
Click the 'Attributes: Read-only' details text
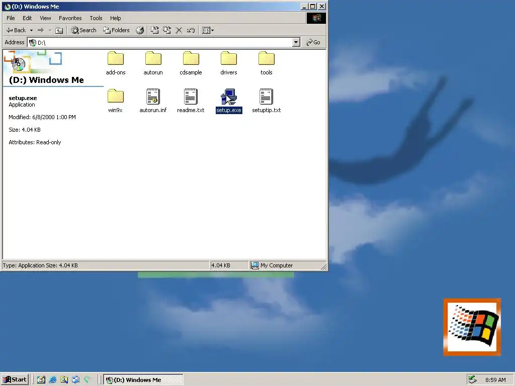pyautogui.click(x=35, y=142)
